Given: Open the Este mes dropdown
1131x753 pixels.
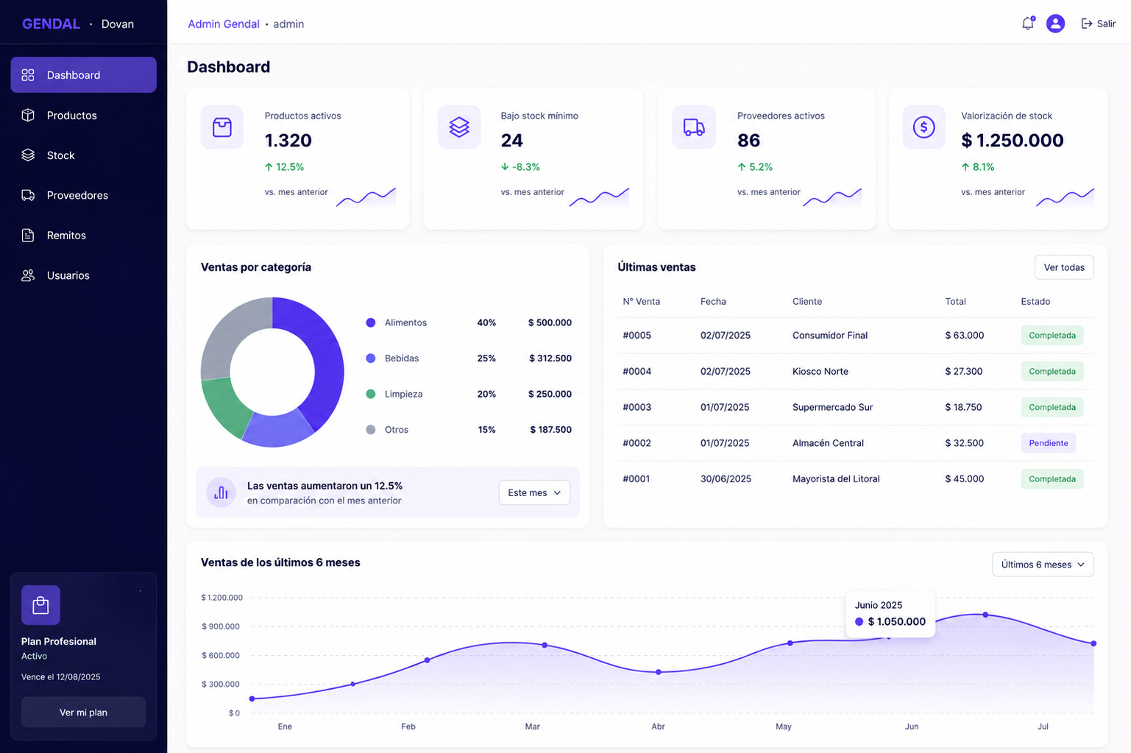Looking at the screenshot, I should (x=535, y=492).
